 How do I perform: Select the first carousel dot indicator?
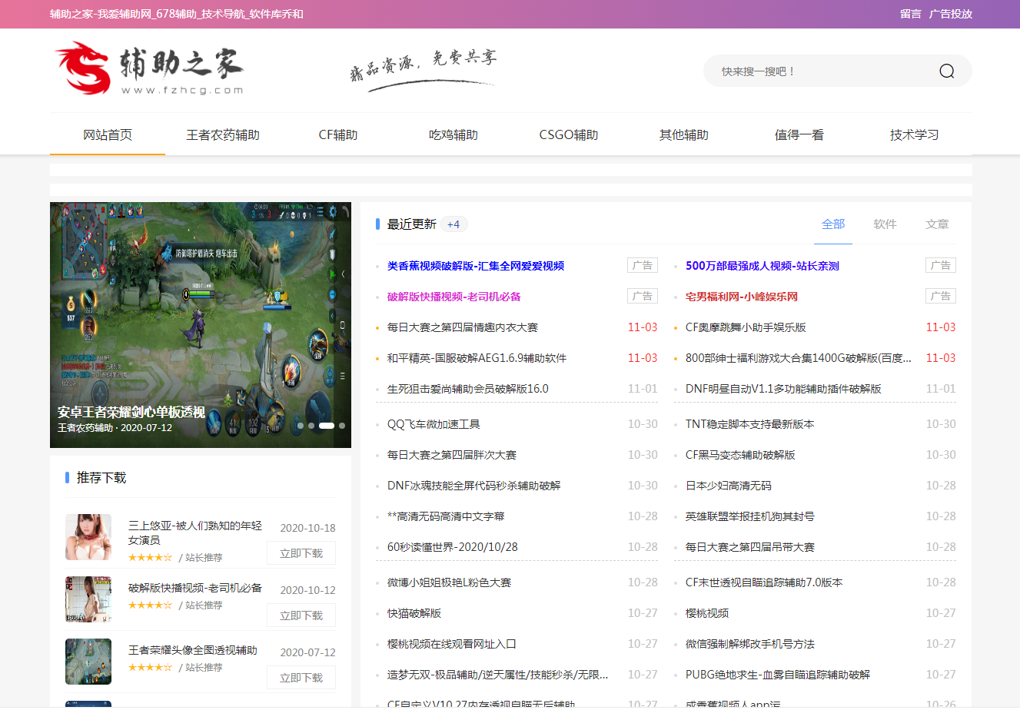click(301, 425)
